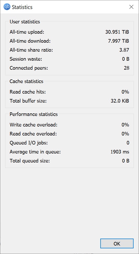Click the Total queued size label
139x254 pixels.
click(x=30, y=161)
